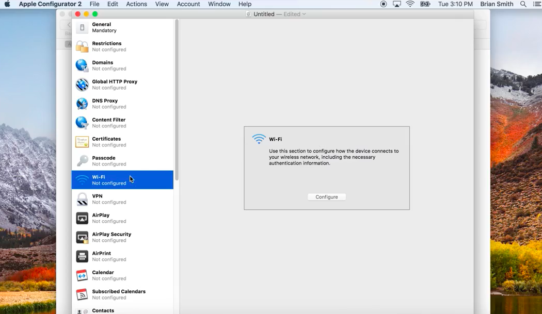Open the Account menu
Image resolution: width=542 pixels, height=314 pixels.
[188, 4]
